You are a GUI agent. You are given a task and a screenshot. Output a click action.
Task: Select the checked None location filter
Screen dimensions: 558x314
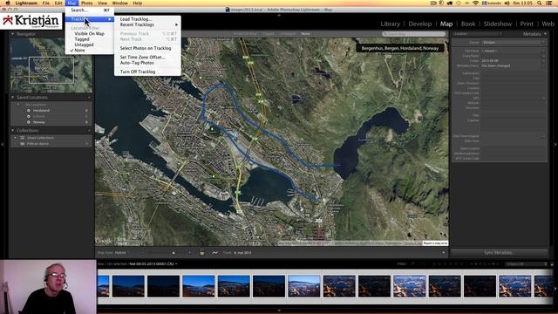79,51
